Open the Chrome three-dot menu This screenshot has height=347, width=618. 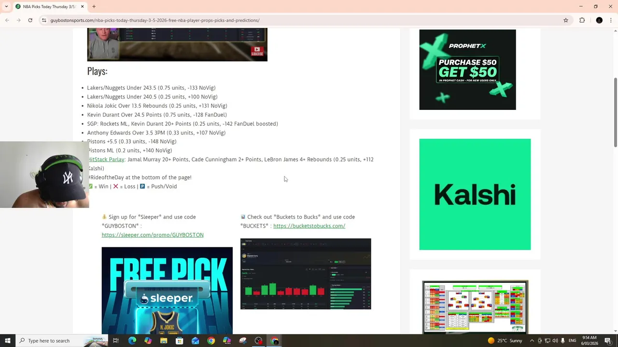611,20
